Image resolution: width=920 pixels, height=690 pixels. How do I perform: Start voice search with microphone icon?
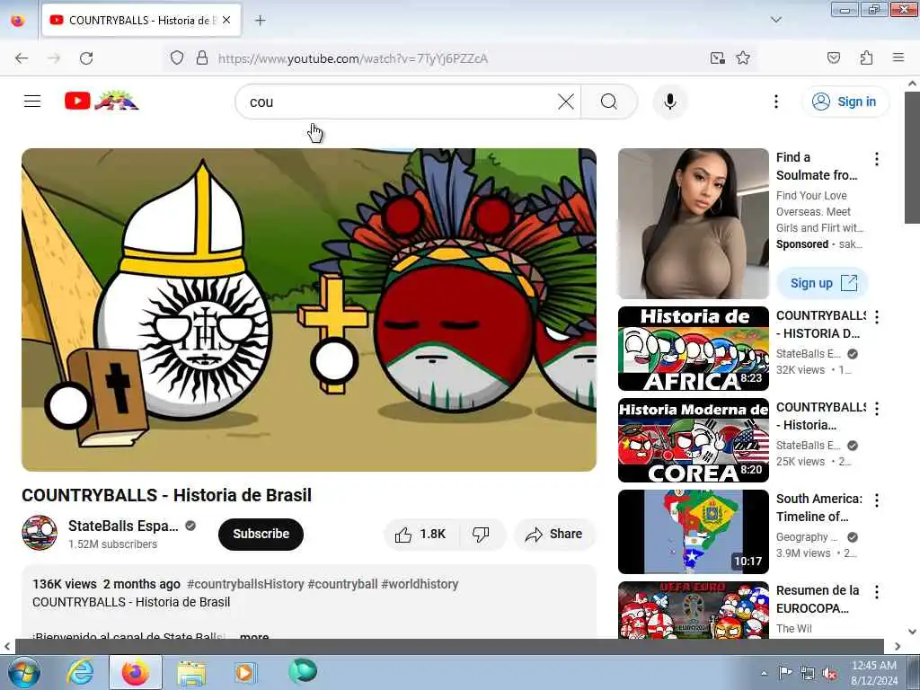[670, 102]
